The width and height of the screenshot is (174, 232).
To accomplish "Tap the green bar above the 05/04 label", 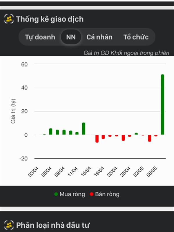I will tap(50, 132).
